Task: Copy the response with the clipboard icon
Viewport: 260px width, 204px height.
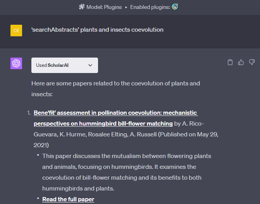Action: (230, 62)
